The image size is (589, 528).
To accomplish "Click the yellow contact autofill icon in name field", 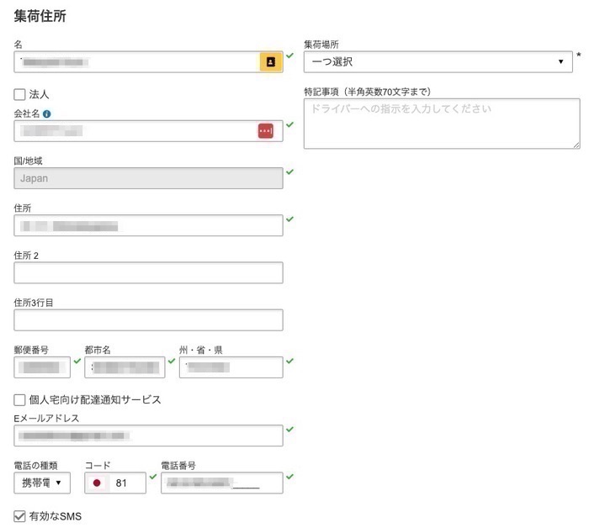I will pos(270,62).
